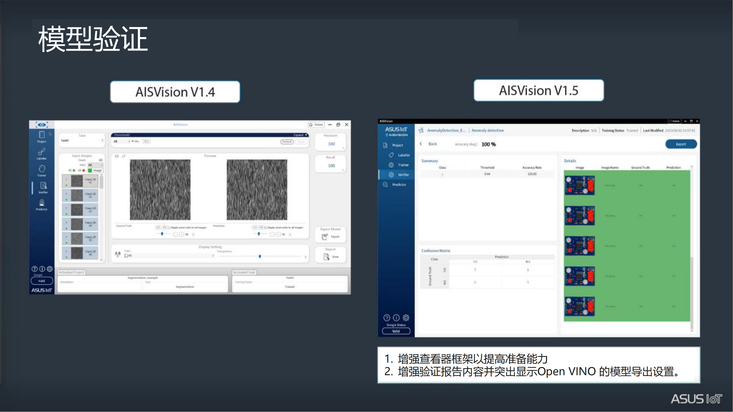This screenshot has height=412, width=733.
Task: Enable Ground Truth 'Apply zoom ratio to all images'
Action: (x=169, y=227)
